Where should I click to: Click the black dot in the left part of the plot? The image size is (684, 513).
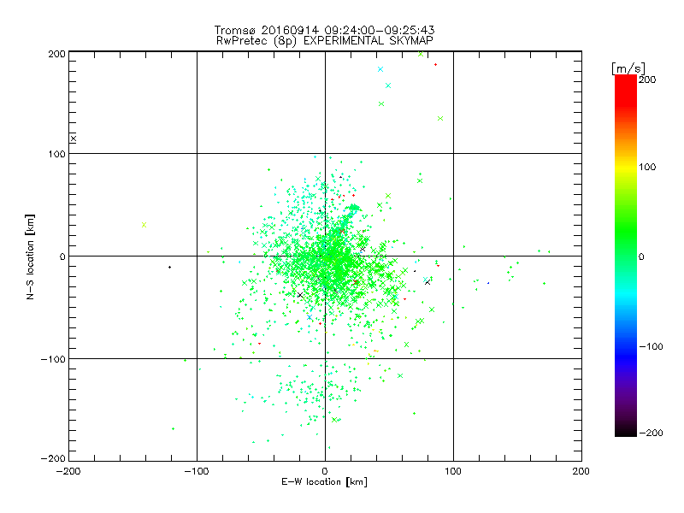[x=169, y=267]
